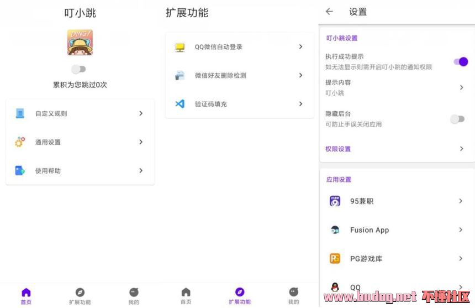The width and height of the screenshot is (475, 308).
Task: Click the QQ微信自动登录 monitor icon
Action: point(180,47)
